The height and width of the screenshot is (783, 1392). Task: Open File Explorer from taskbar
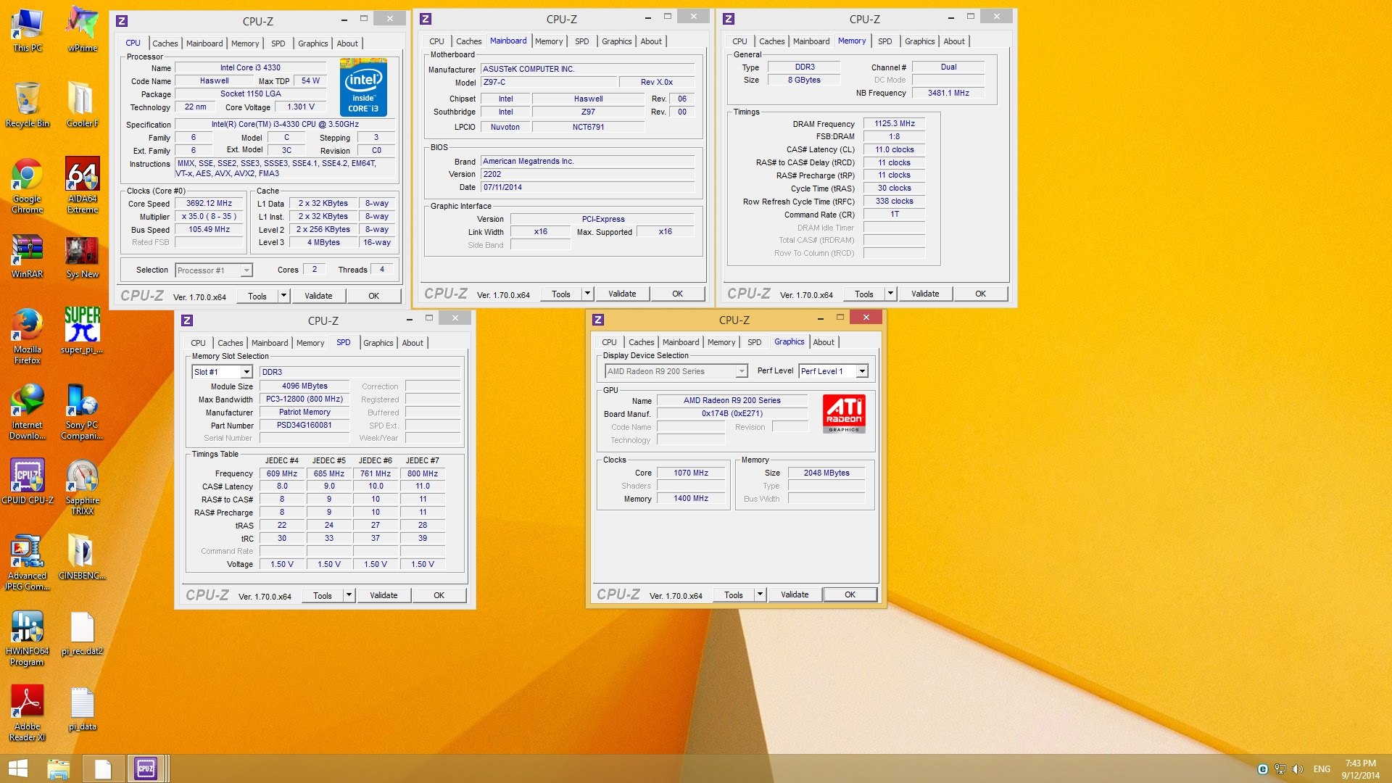coord(58,768)
